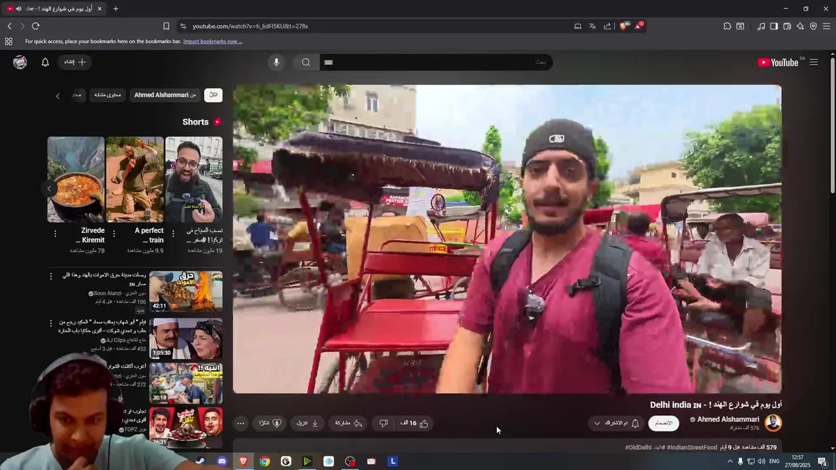836x470 pixels.
Task: Open the 30:18 recommended video thumbnail
Action: click(x=185, y=384)
